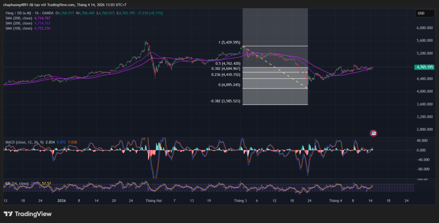Click the 6,000.000 price axis label
The image size is (439, 223).
424,28
